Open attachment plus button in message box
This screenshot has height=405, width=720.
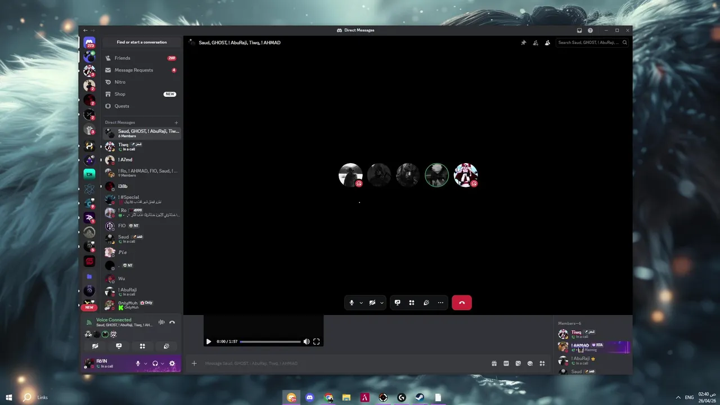[194, 363]
